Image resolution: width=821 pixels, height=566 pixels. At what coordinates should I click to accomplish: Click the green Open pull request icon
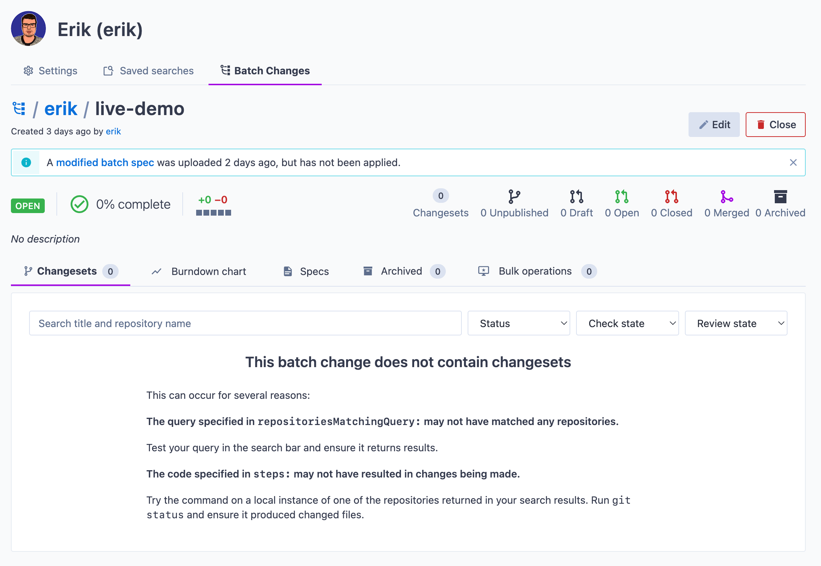[622, 197]
